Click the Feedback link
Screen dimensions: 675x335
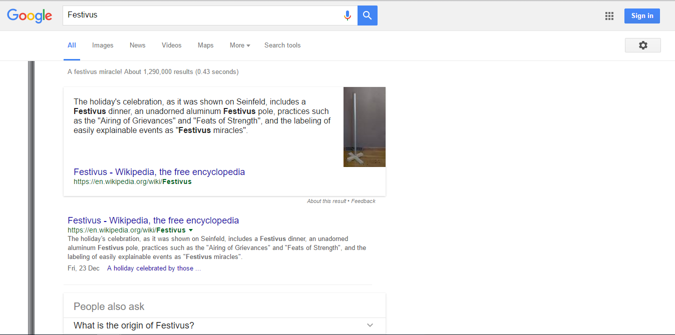364,201
